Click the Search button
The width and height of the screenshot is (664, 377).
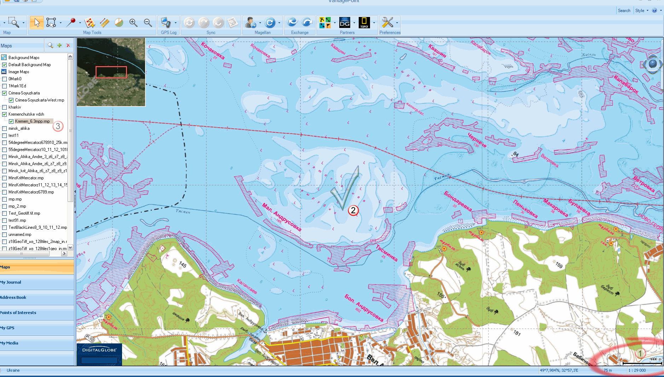pyautogui.click(x=624, y=11)
